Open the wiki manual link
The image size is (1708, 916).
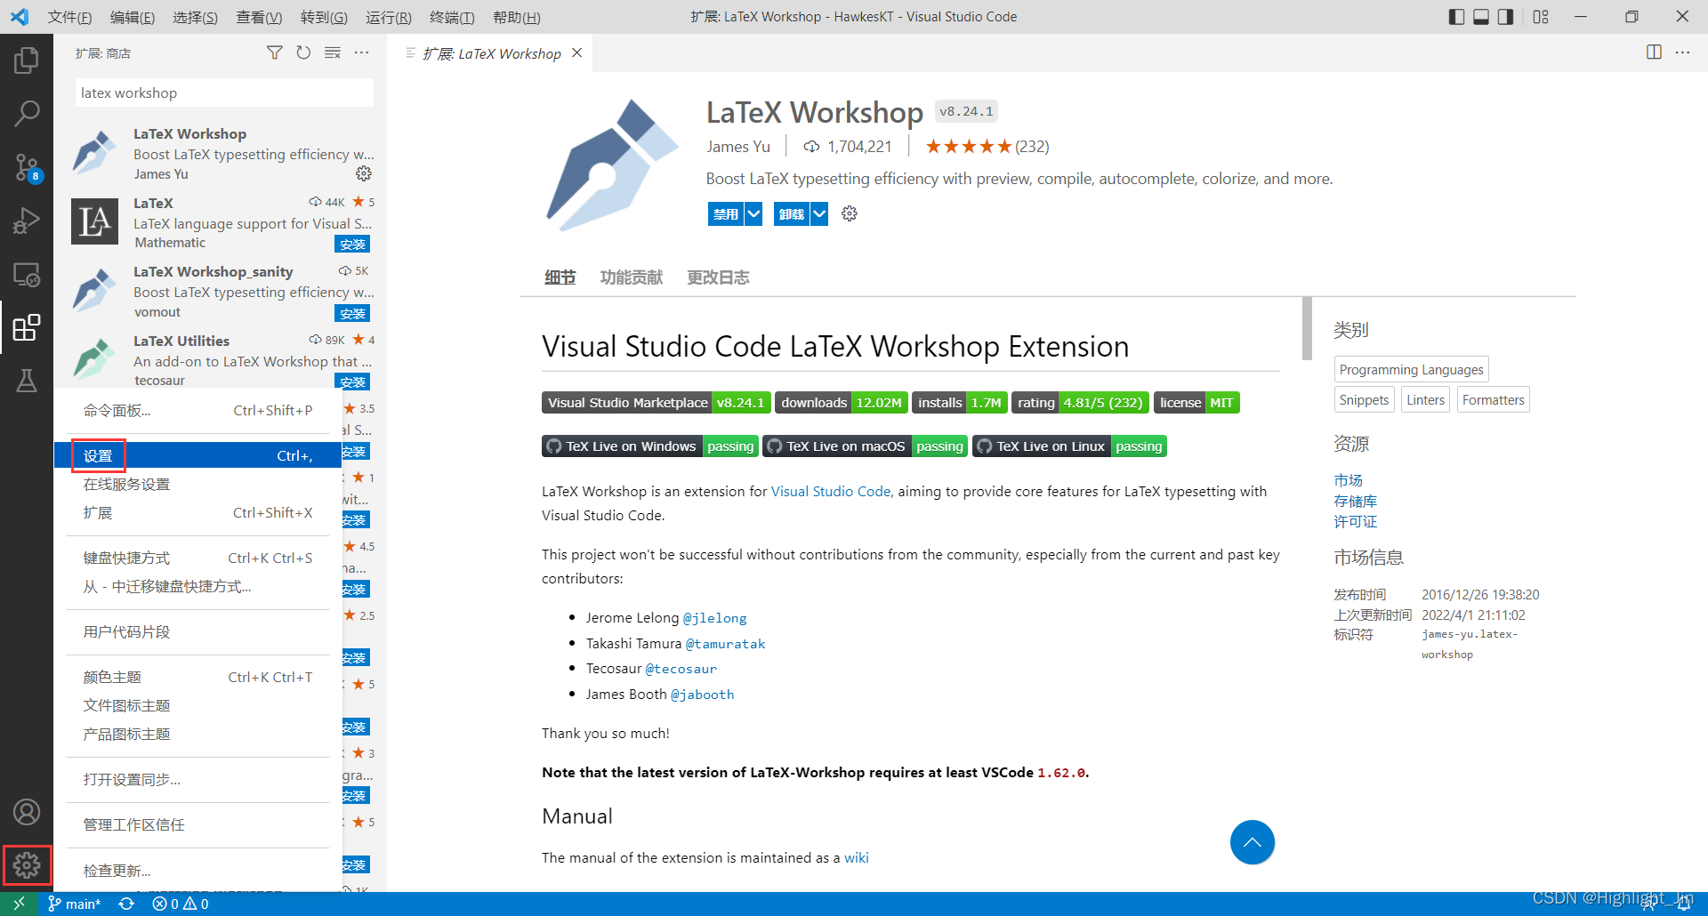tap(856, 857)
